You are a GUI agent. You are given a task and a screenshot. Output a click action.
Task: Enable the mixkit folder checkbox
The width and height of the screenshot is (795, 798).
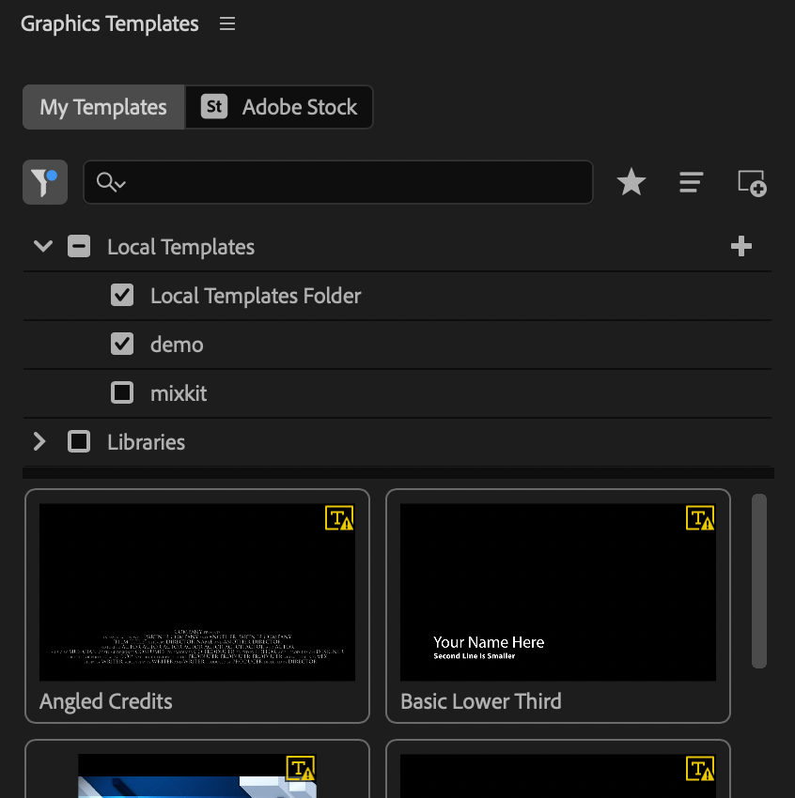(x=122, y=393)
